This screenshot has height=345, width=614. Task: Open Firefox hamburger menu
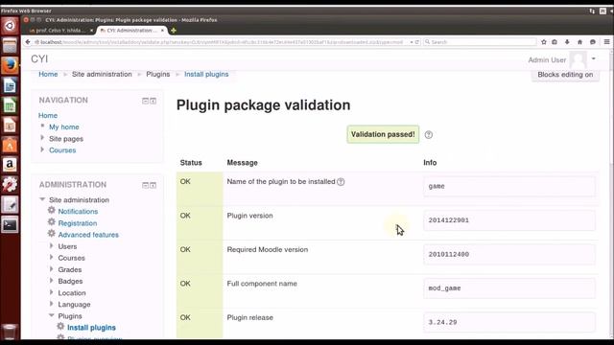(606, 42)
